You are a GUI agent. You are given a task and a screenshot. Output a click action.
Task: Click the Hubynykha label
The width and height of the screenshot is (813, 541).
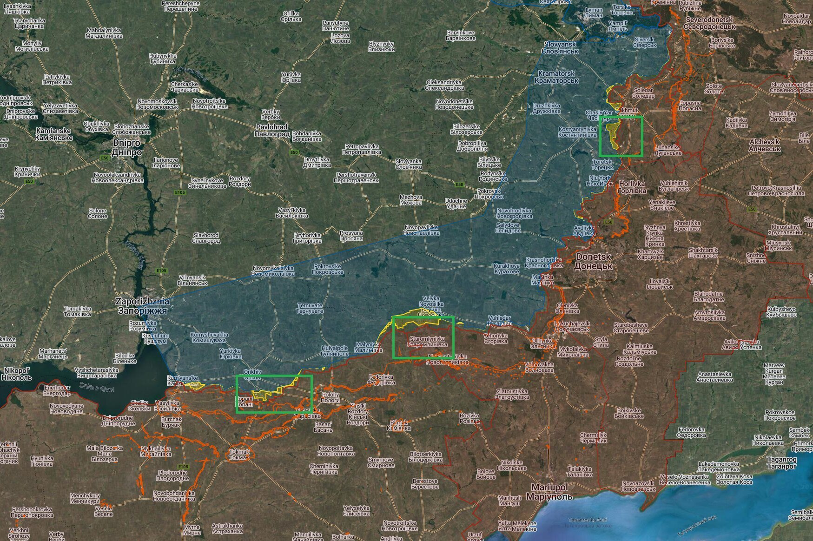[x=163, y=59]
